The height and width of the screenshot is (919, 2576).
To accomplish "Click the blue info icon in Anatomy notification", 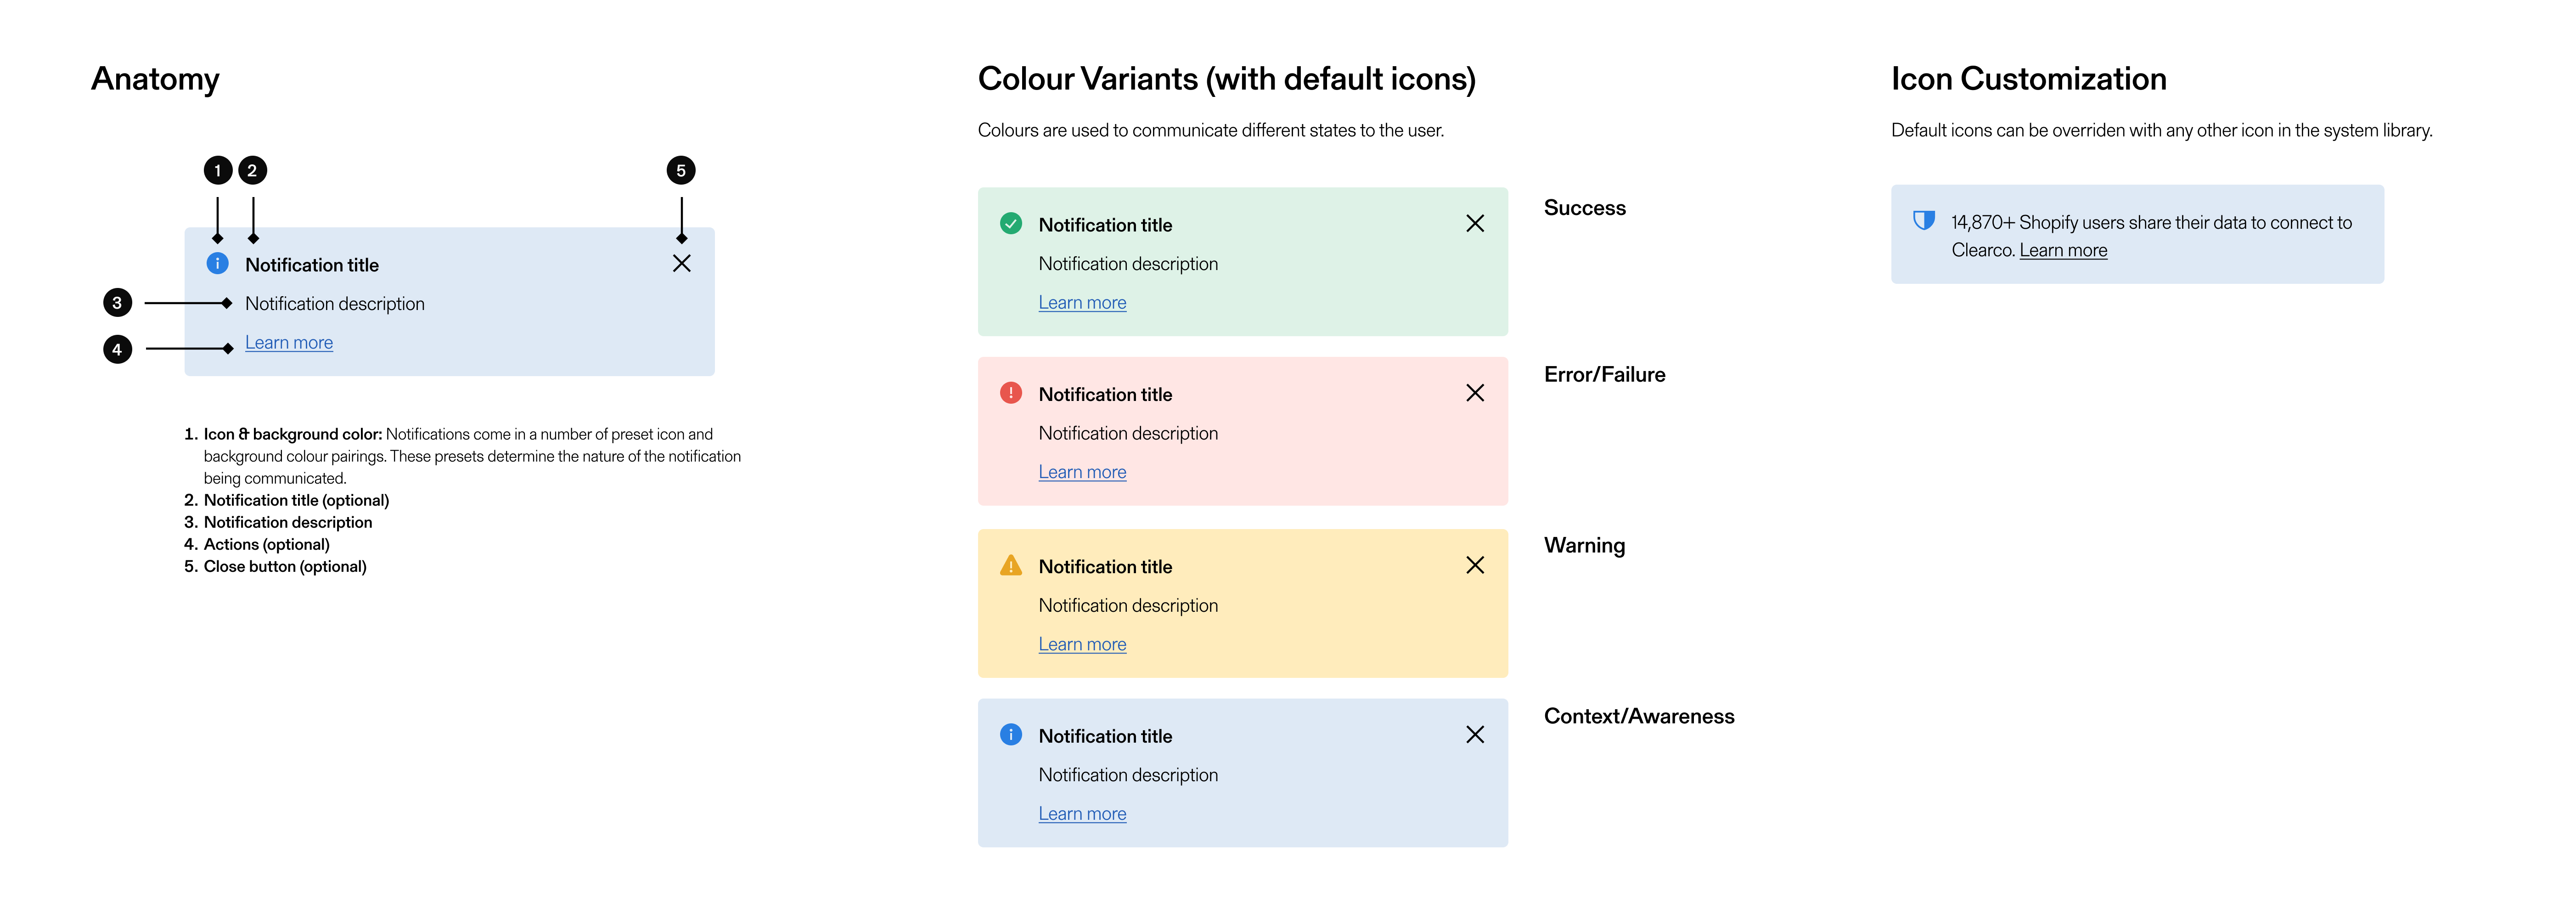I will click(x=217, y=264).
